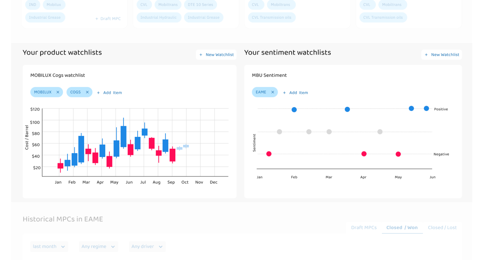Screen dimensions: 478x260
Task: Remove the COGS chip via its X icon
Action: [x=87, y=92]
